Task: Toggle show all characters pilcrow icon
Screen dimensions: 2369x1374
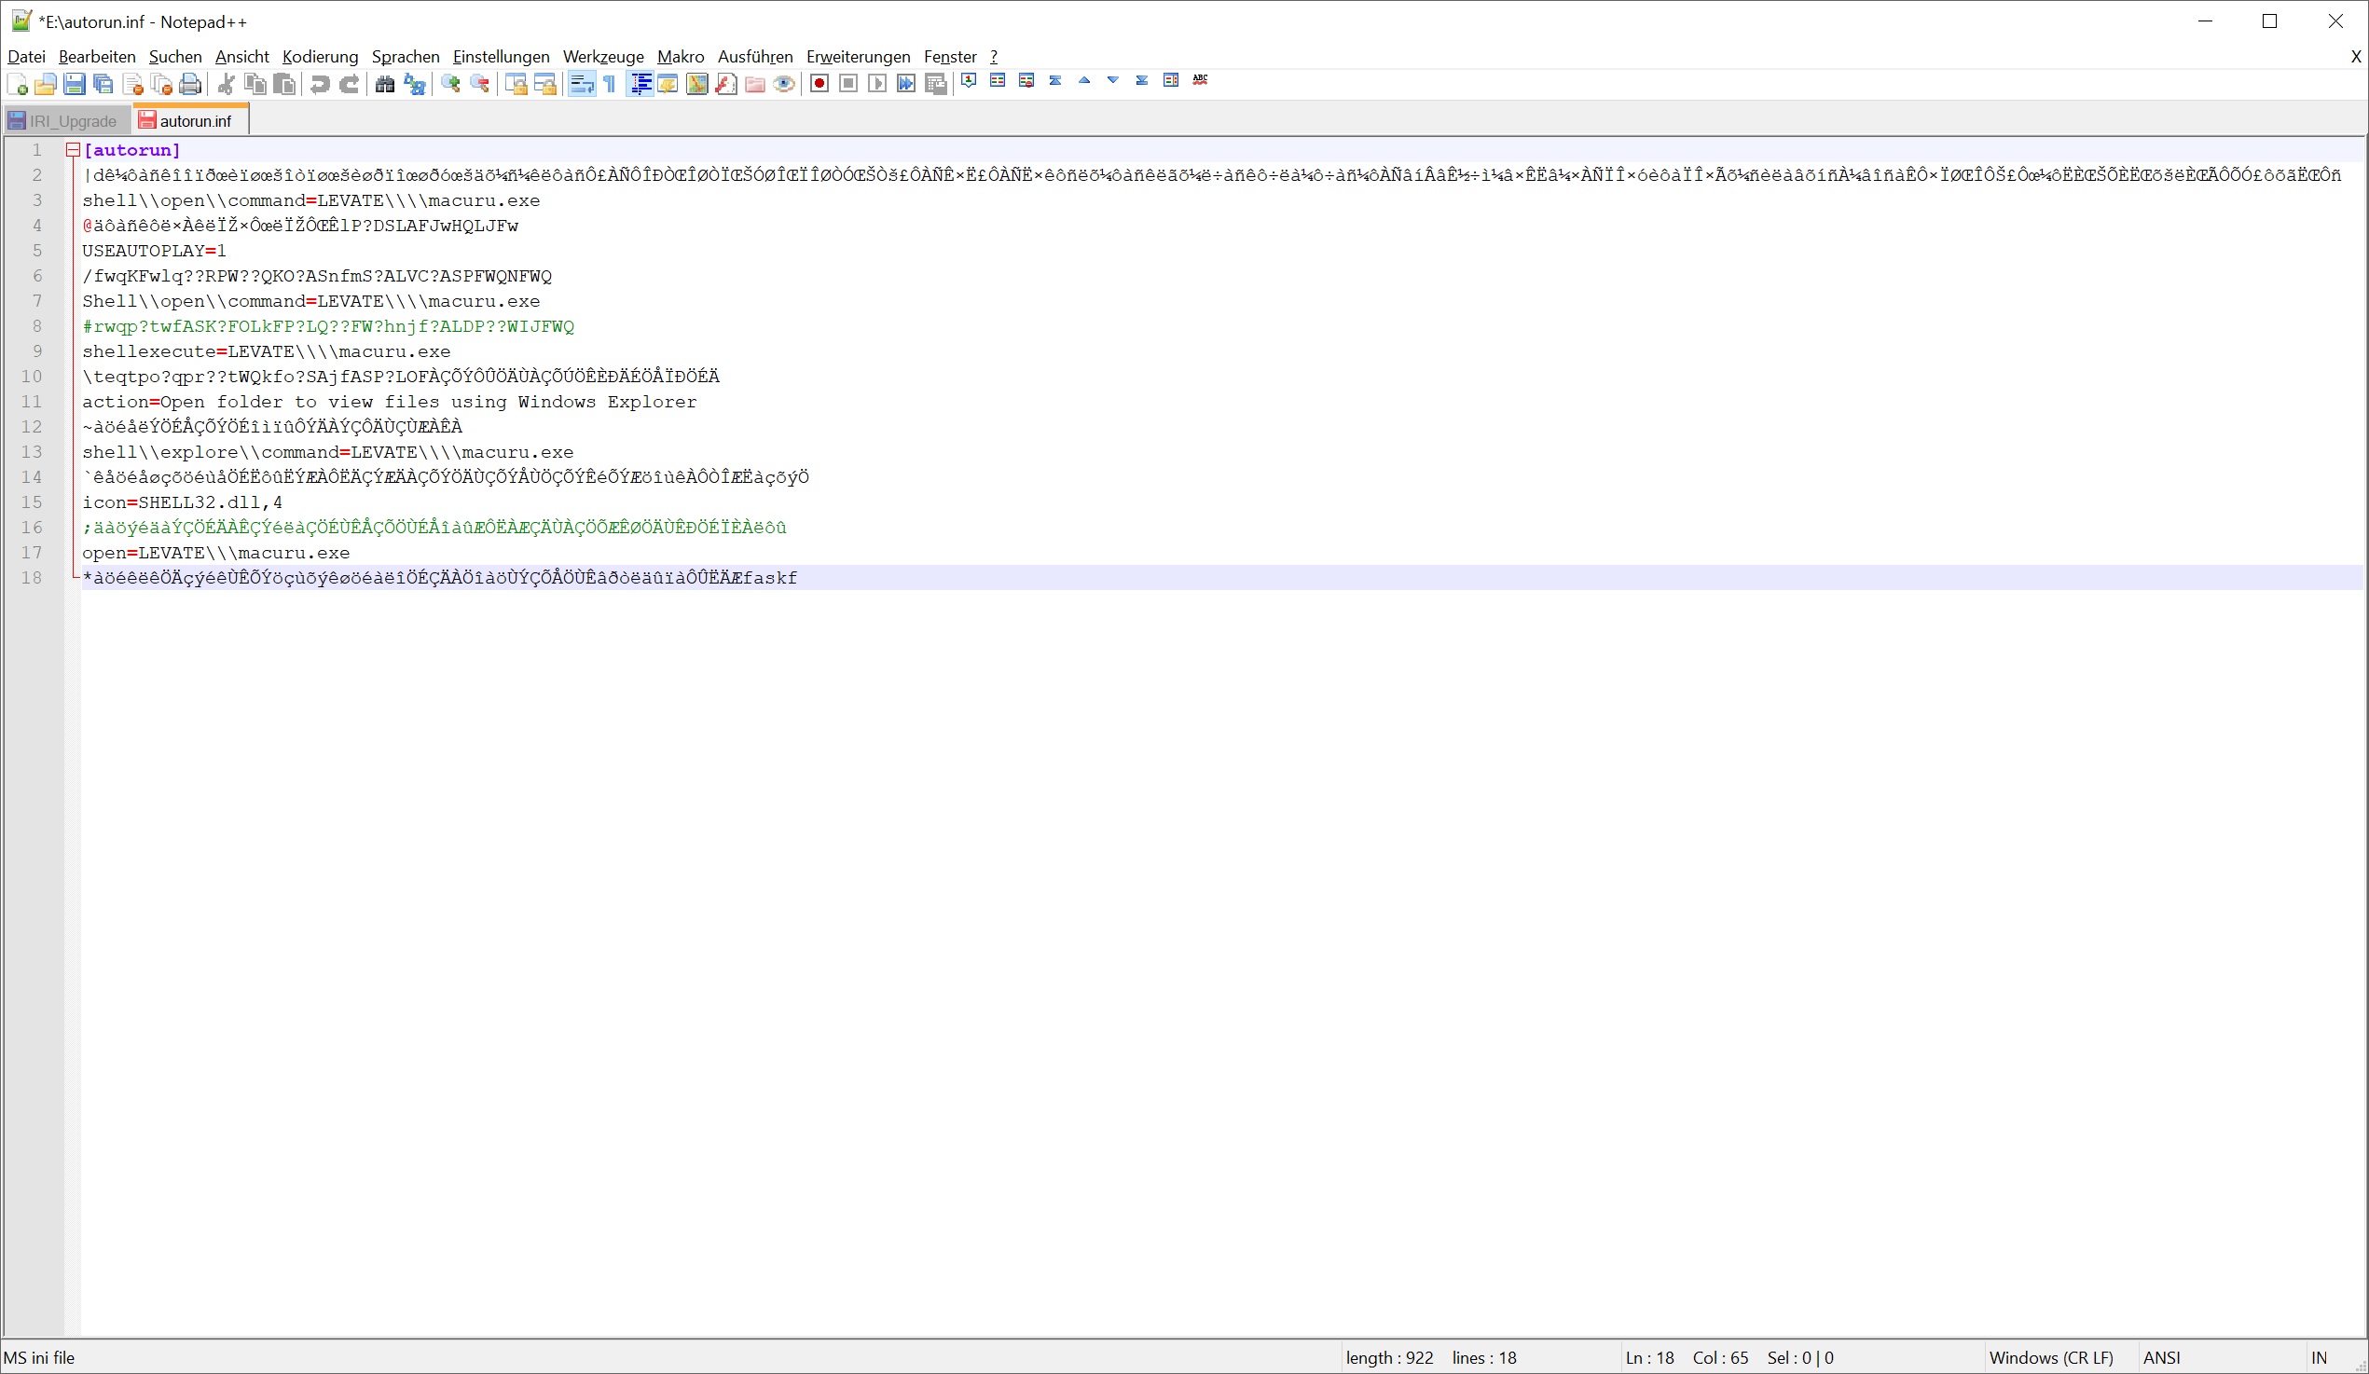Action: coord(610,85)
